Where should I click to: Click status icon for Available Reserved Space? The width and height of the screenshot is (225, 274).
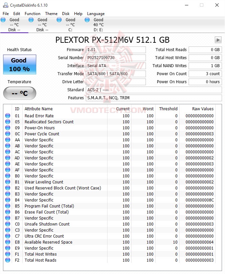pos(8,242)
